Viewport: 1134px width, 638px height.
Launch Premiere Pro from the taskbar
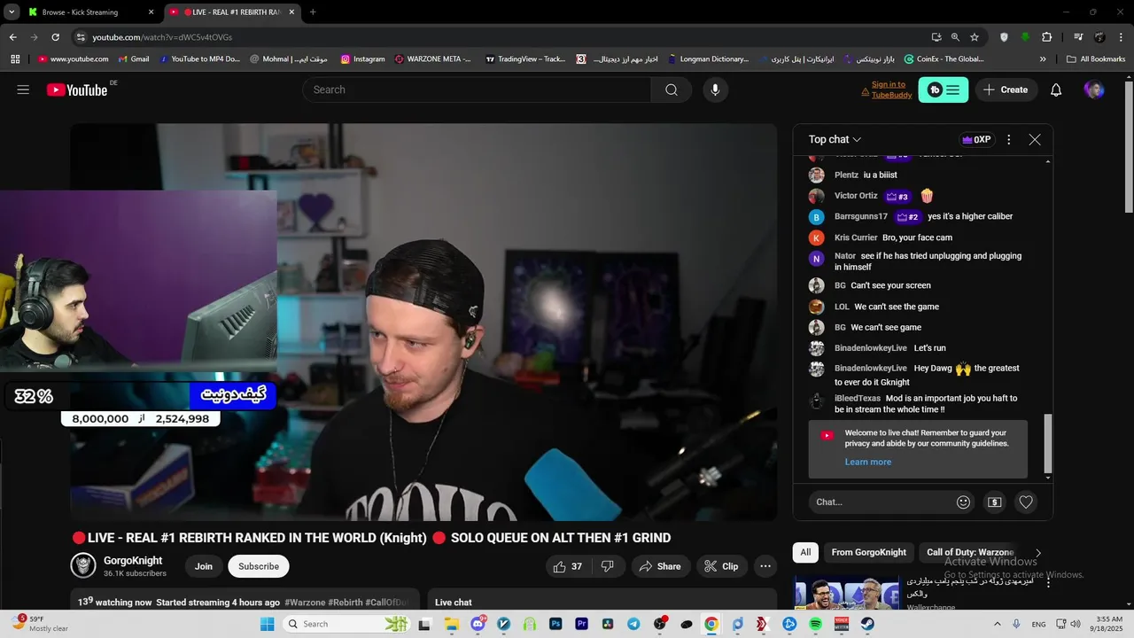click(x=581, y=624)
